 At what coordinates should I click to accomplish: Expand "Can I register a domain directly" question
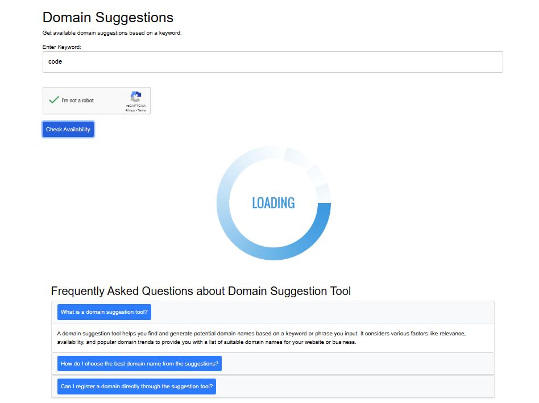pos(136,387)
